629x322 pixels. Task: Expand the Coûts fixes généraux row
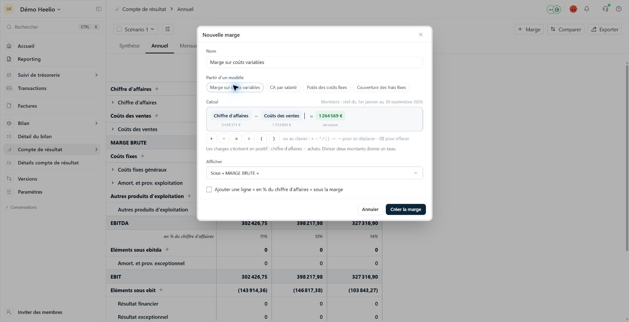click(113, 169)
